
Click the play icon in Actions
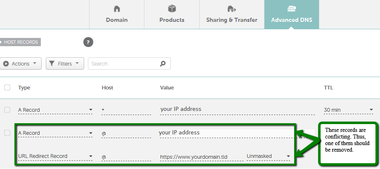(6, 63)
